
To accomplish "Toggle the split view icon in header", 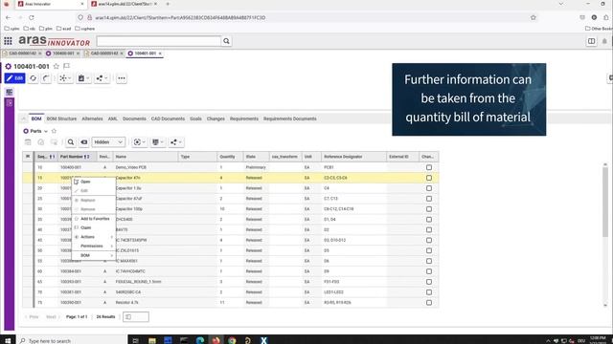I will (x=591, y=41).
